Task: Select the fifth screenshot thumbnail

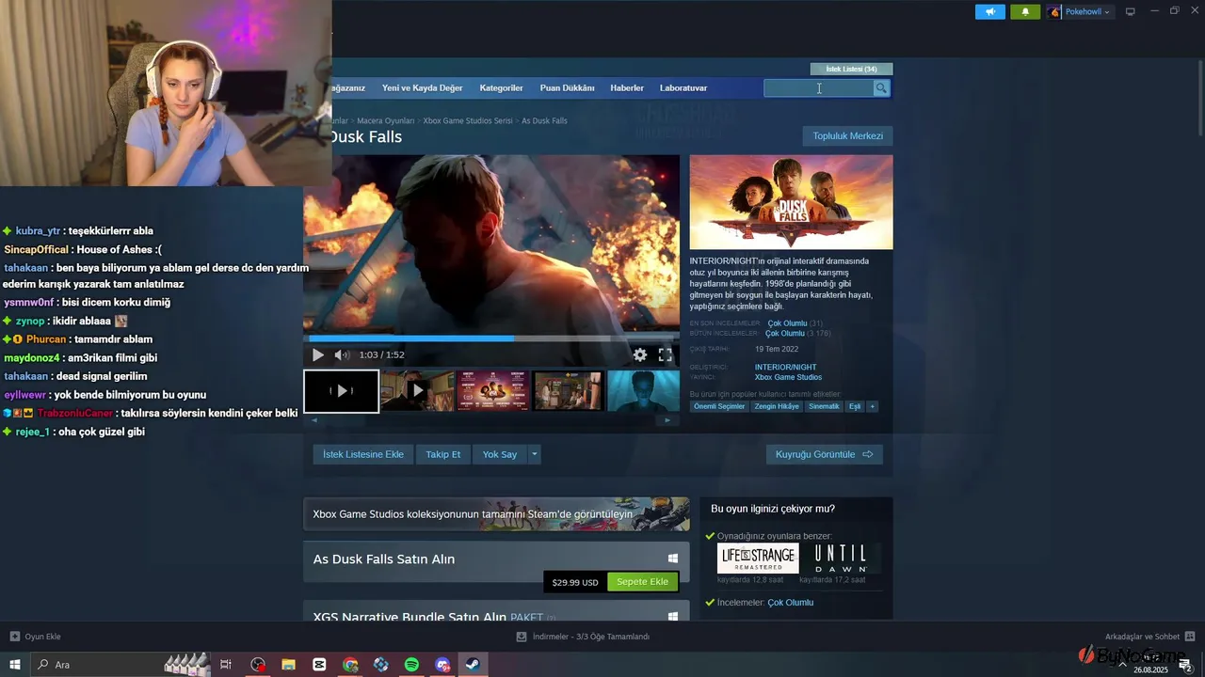Action: (644, 391)
